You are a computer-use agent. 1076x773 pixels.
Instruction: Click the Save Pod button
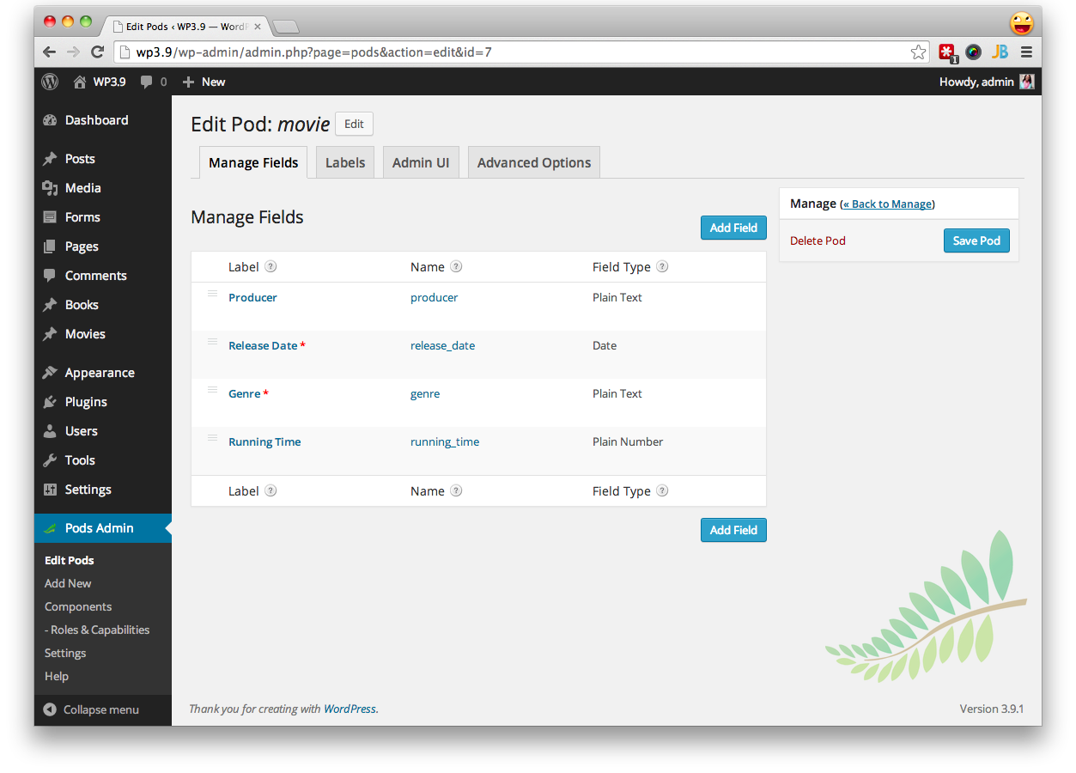click(x=976, y=240)
